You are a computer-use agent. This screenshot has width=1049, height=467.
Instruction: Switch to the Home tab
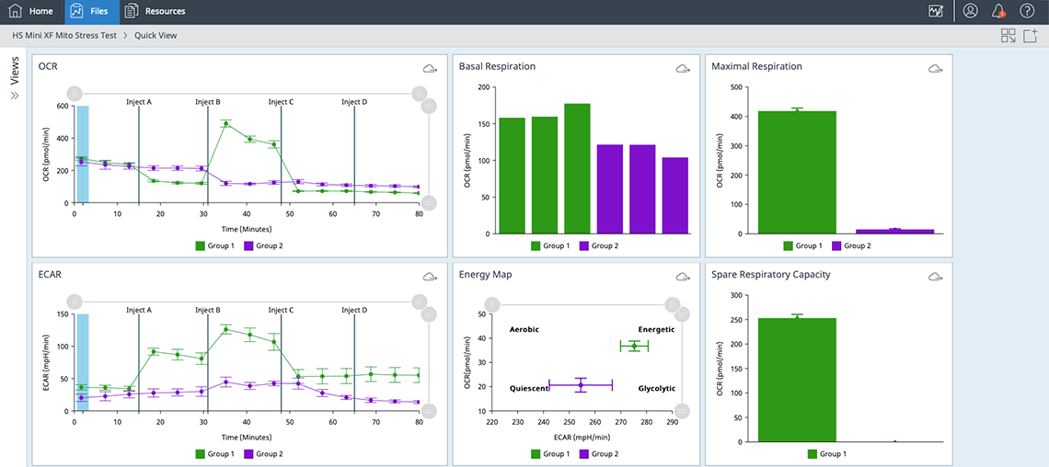point(31,12)
